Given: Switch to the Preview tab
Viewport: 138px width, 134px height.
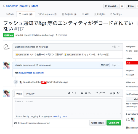Looking at the screenshot, I should (x=30, y=94).
